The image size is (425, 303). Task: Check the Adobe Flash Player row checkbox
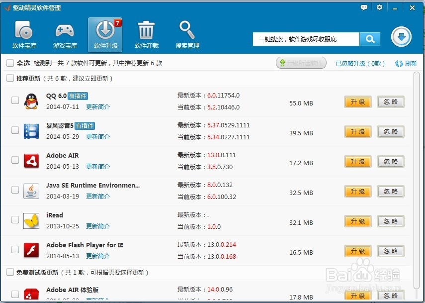(x=15, y=249)
